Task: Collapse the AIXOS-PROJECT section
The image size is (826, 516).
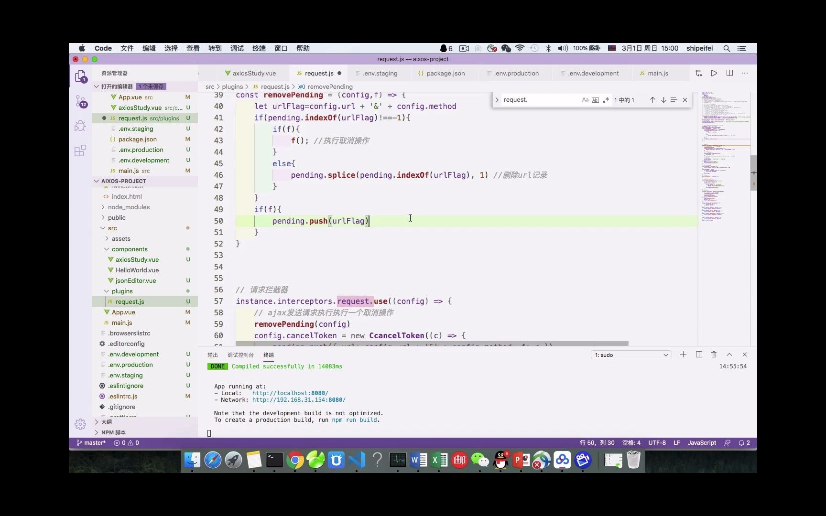Action: pyautogui.click(x=97, y=181)
